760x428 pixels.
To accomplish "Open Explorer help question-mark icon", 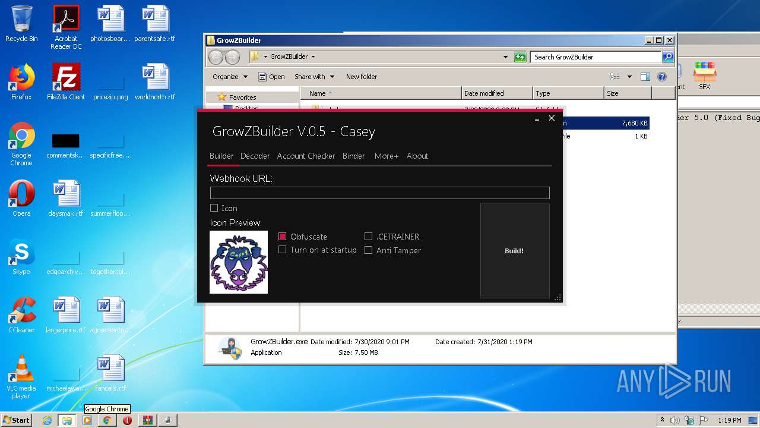I will [662, 77].
